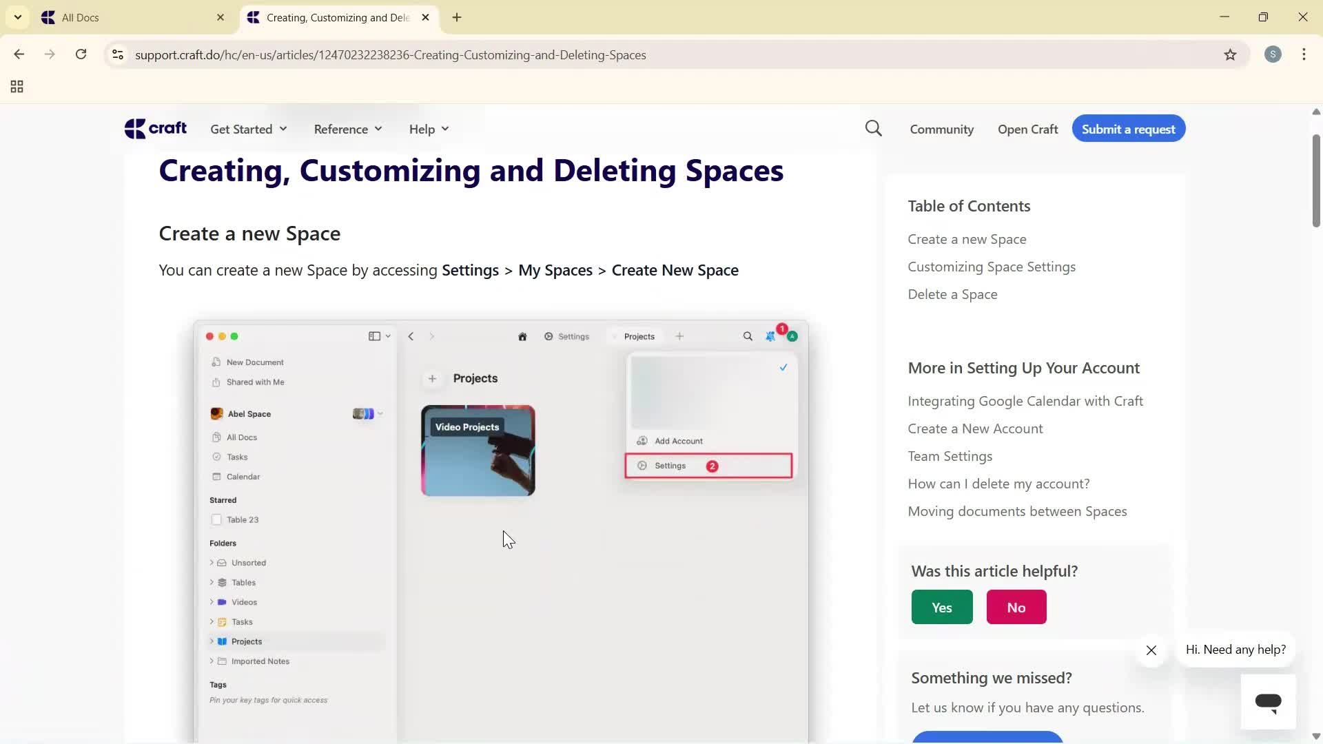1323x744 pixels.
Task: Select Community in the navigation bar
Action: coord(941,129)
